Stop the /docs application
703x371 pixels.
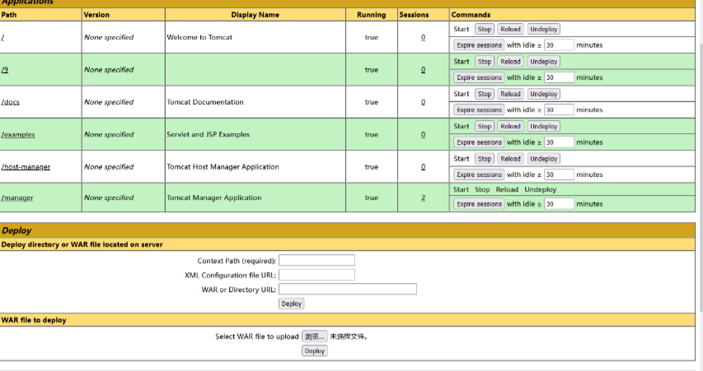(x=485, y=94)
